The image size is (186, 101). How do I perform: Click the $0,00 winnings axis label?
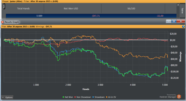(x=173, y=40)
